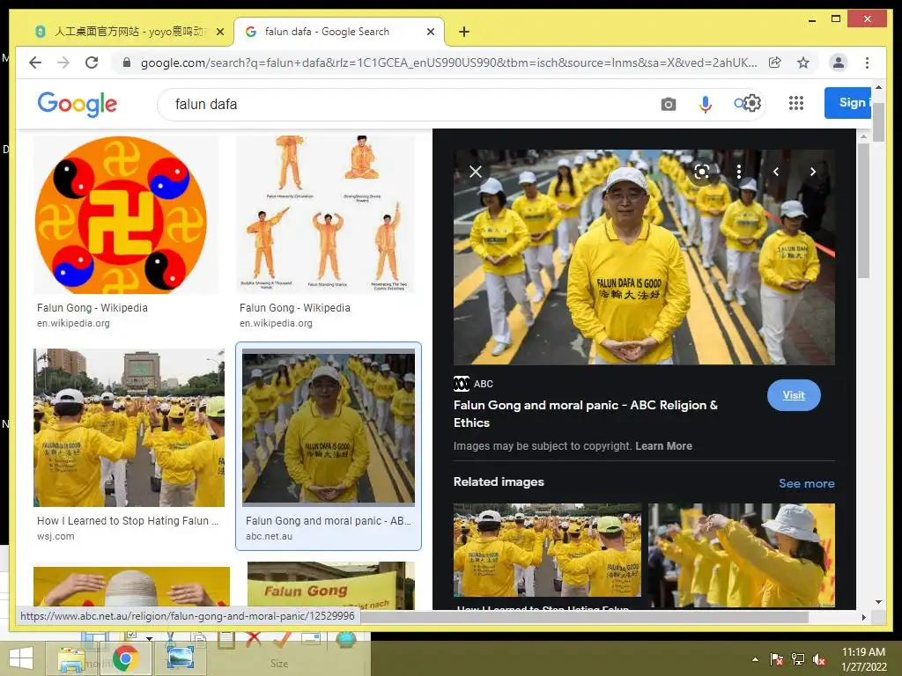Open the Windows Start menu
This screenshot has width=902, height=676.
(x=21, y=658)
